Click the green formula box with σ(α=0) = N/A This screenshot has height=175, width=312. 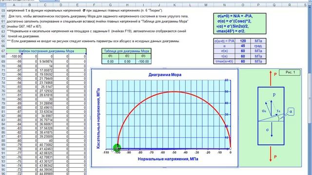coord(239,24)
